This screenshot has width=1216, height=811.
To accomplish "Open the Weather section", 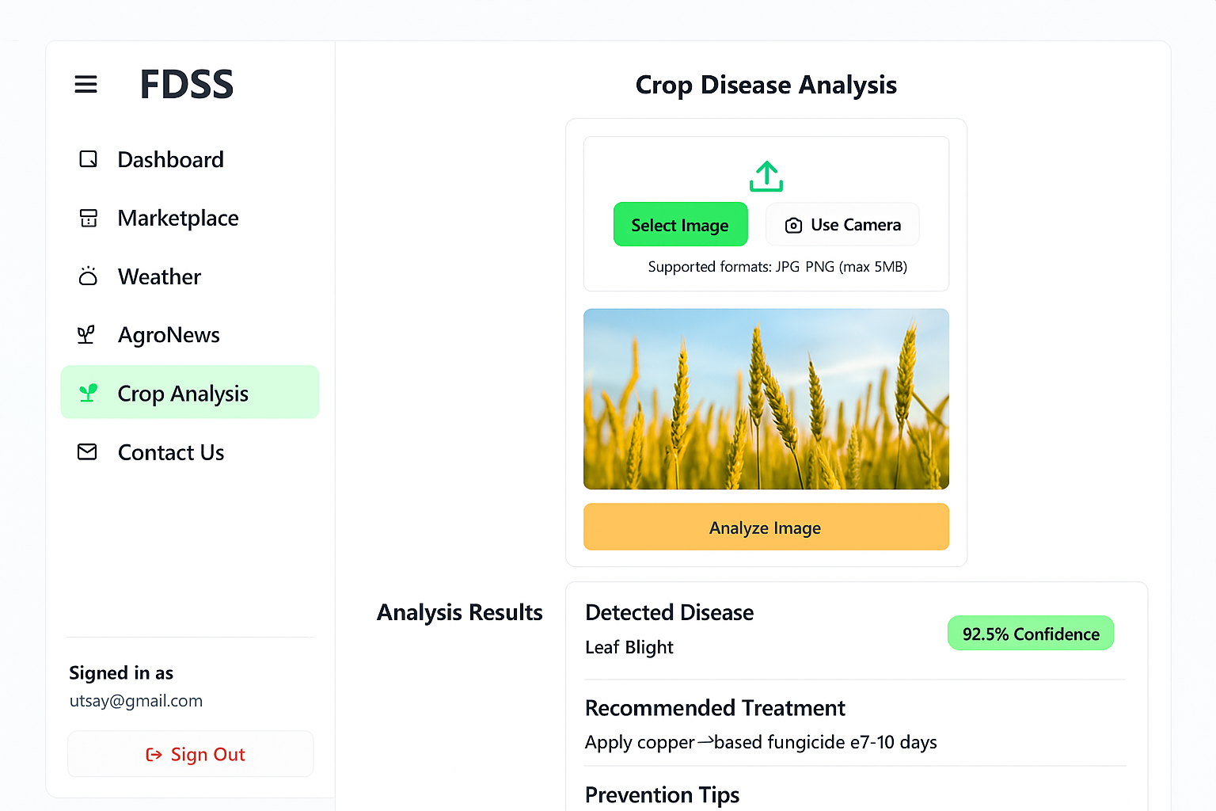I will pyautogui.click(x=159, y=276).
